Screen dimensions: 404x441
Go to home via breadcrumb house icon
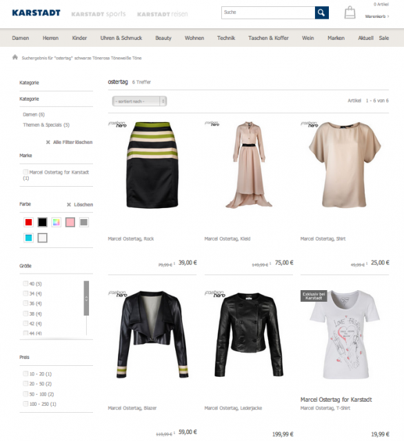15,57
